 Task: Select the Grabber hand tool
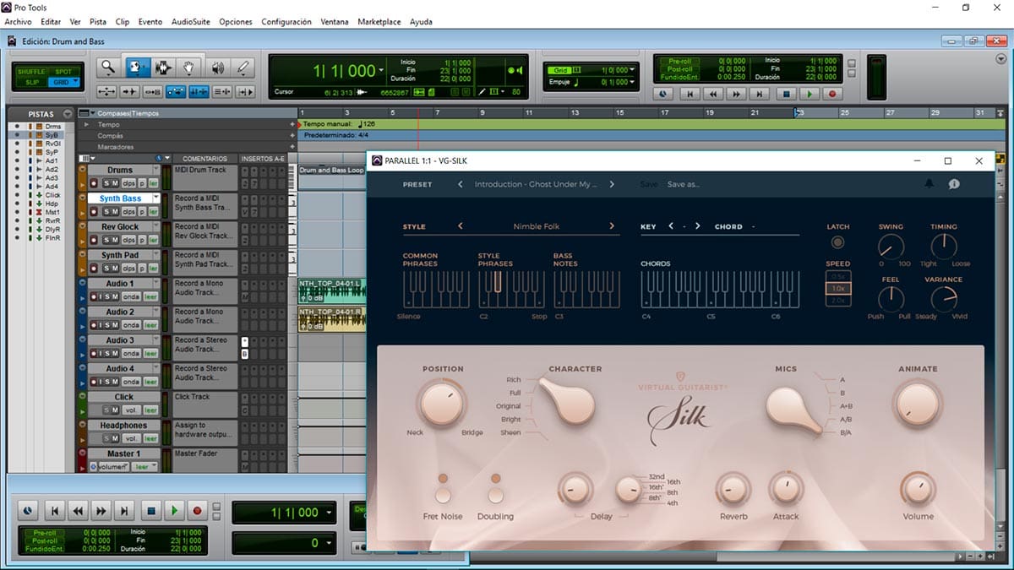click(189, 68)
